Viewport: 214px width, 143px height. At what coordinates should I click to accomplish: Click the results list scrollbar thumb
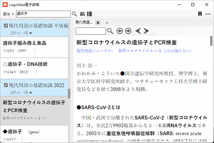click(x=69, y=93)
